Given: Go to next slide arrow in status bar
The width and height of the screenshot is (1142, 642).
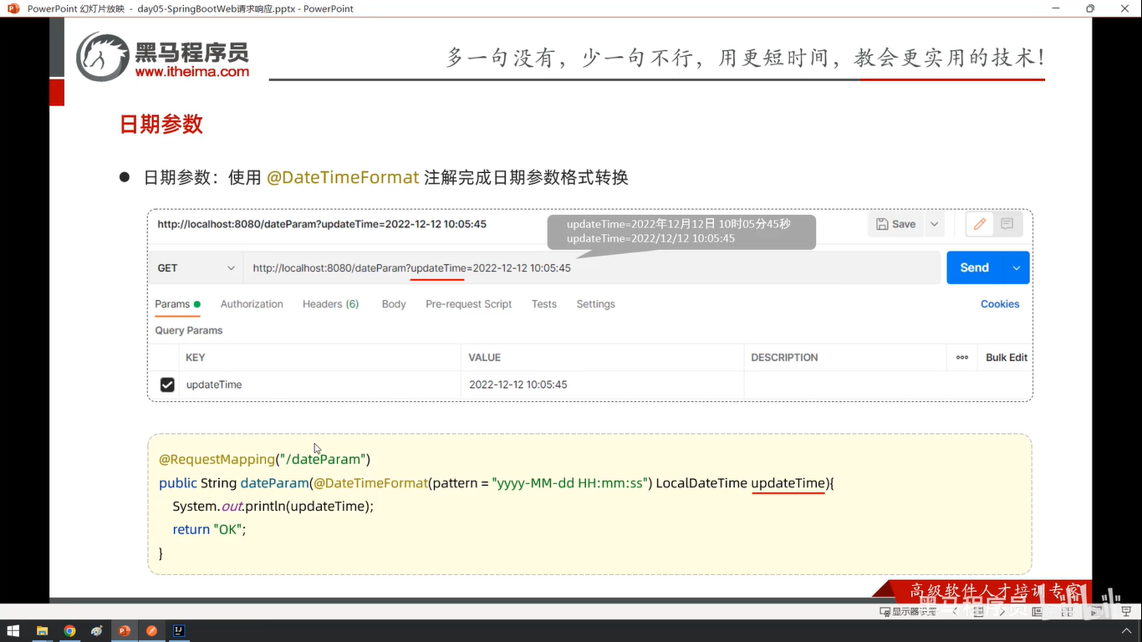Looking at the screenshot, I should 1002,611.
